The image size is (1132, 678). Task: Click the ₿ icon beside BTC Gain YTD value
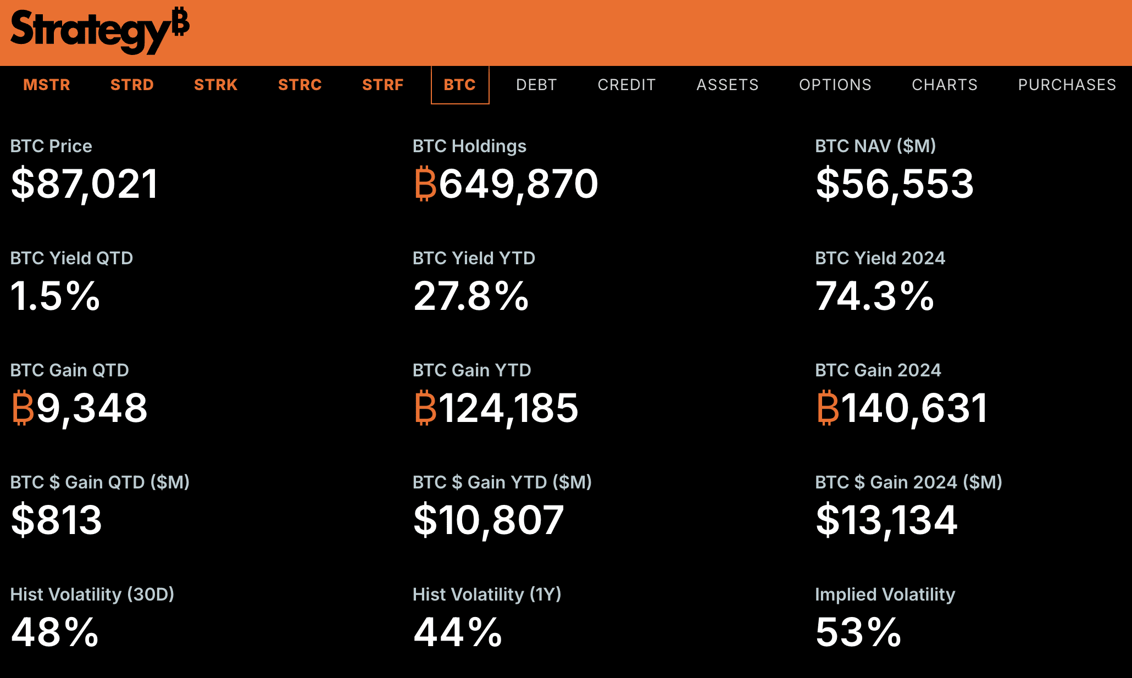pyautogui.click(x=424, y=408)
